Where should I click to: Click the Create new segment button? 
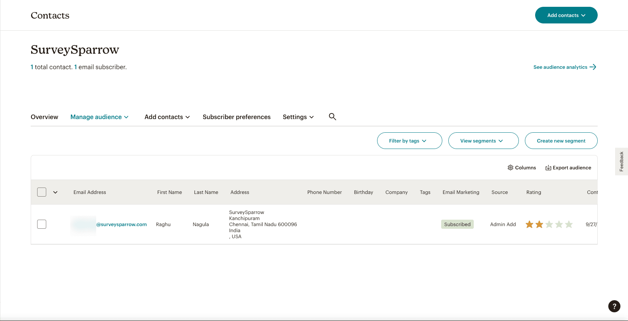(561, 141)
